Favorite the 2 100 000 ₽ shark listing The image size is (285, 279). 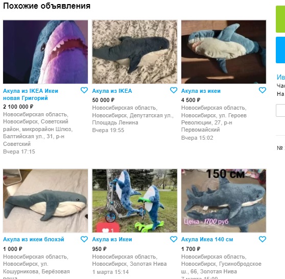click(x=84, y=90)
